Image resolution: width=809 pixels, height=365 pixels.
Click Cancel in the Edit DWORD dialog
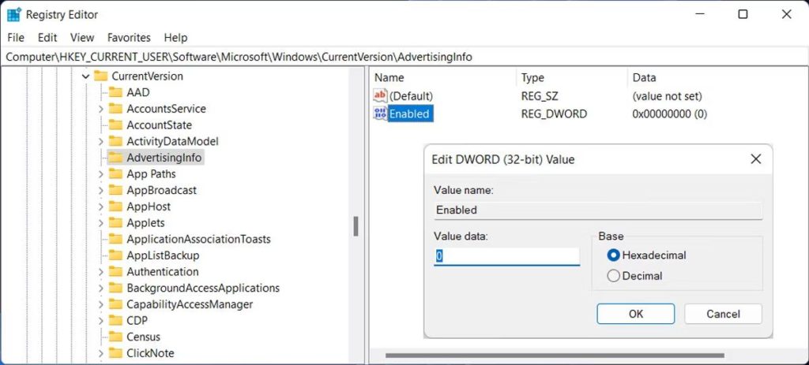pos(723,314)
